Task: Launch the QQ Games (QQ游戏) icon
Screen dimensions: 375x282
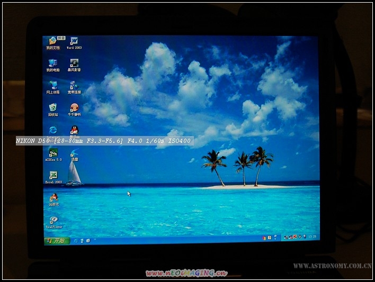Action: click(53, 198)
